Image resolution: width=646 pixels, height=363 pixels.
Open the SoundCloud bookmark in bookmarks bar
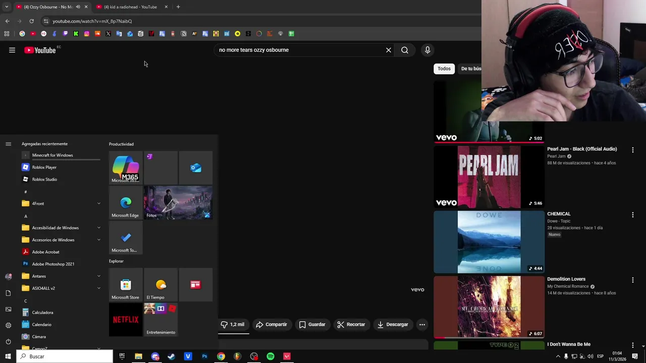point(97,34)
